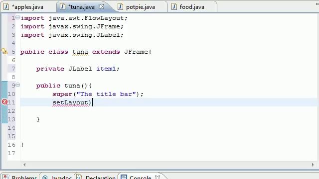Close the Console view tab
The width and height of the screenshot is (319, 179).
(158, 177)
